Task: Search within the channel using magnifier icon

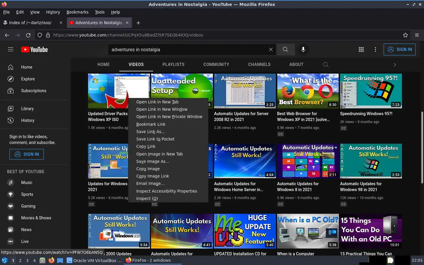Action: 326,64
